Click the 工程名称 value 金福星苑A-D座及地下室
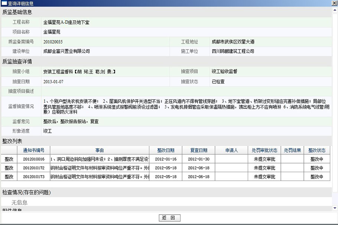Image resolution: width=338 pixels, height=225 pixels. click(x=66, y=22)
